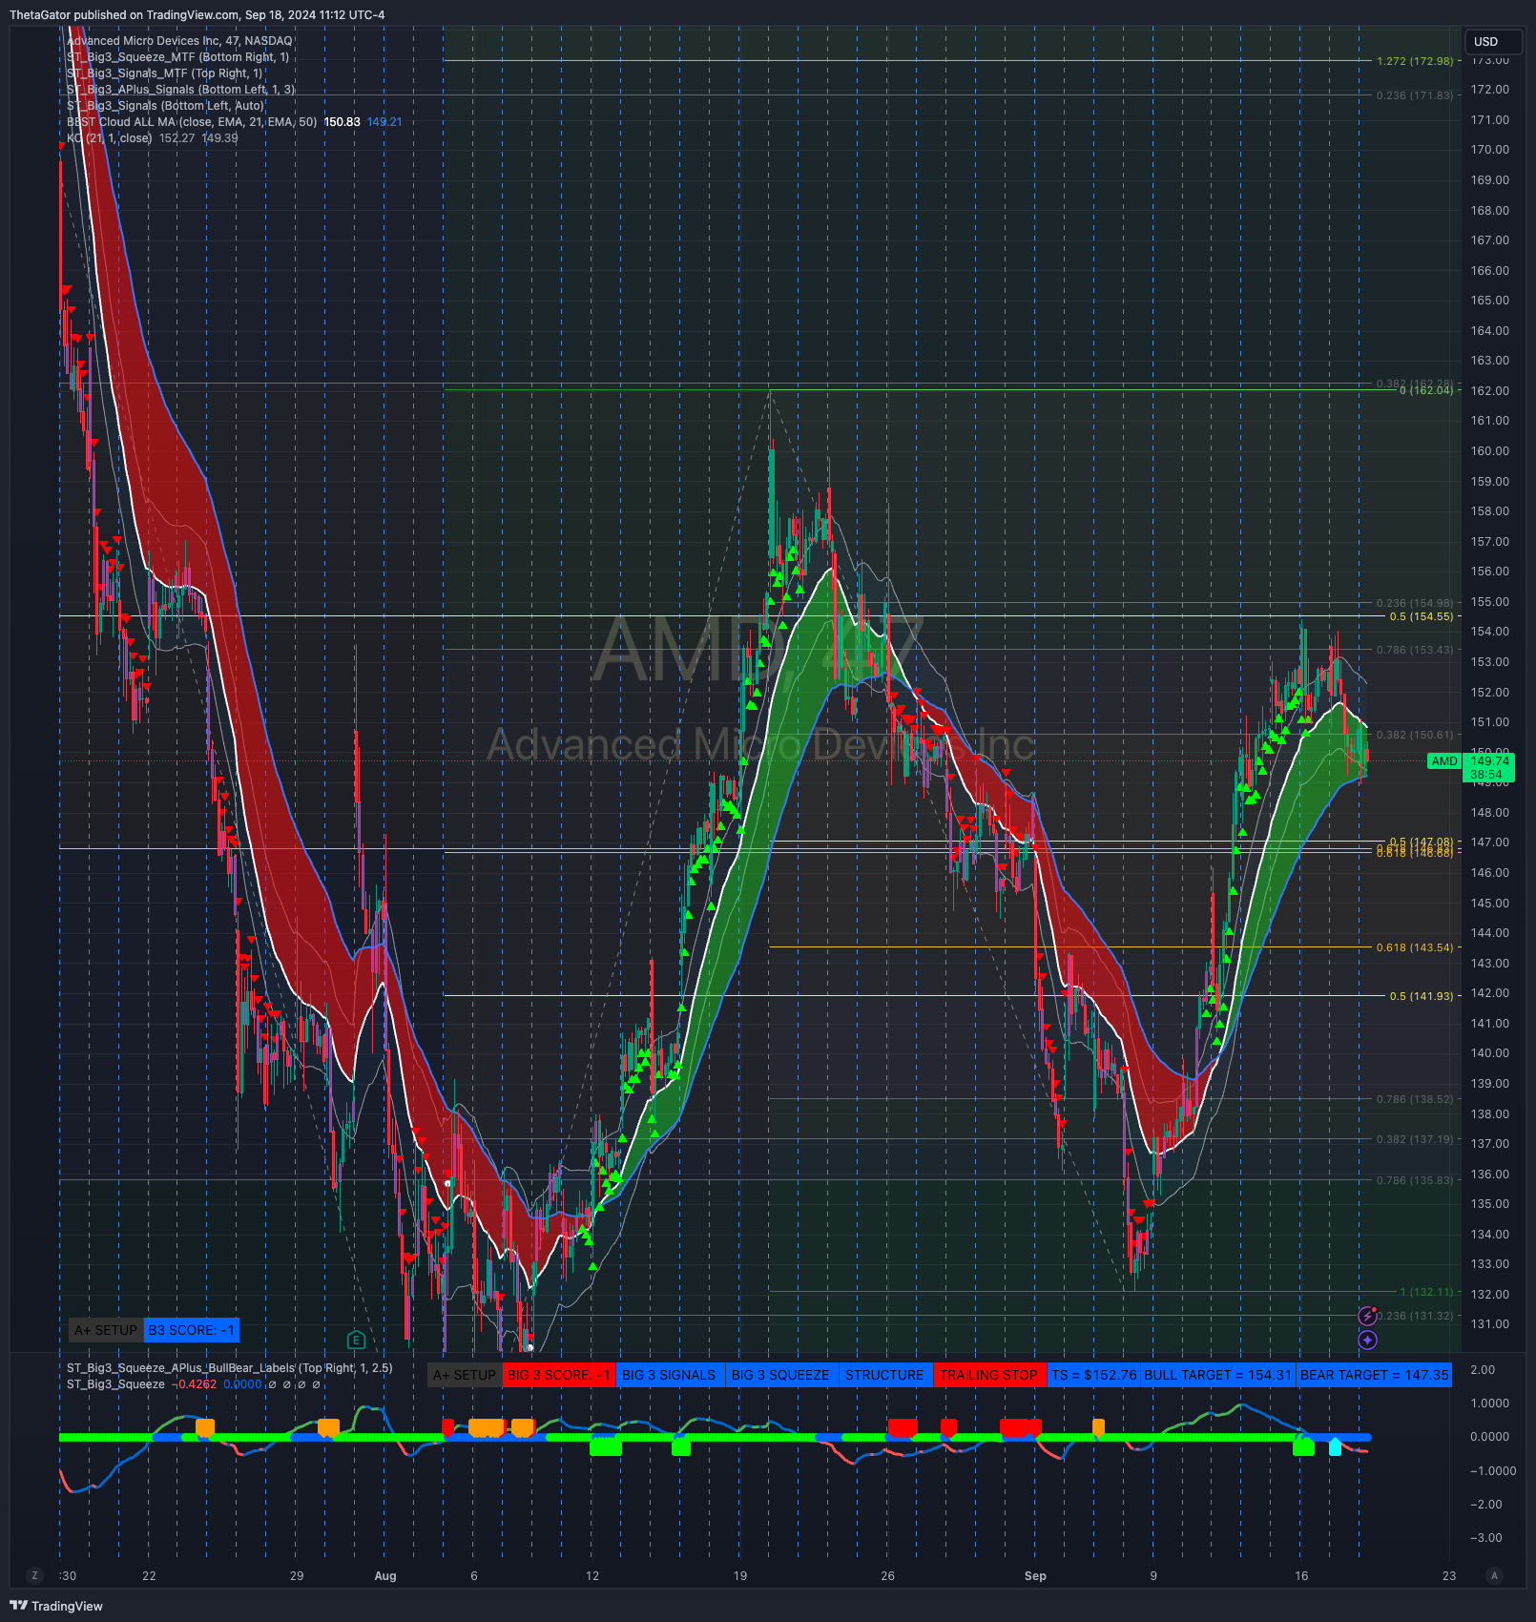Click the purple four-point star icon

(1367, 1340)
